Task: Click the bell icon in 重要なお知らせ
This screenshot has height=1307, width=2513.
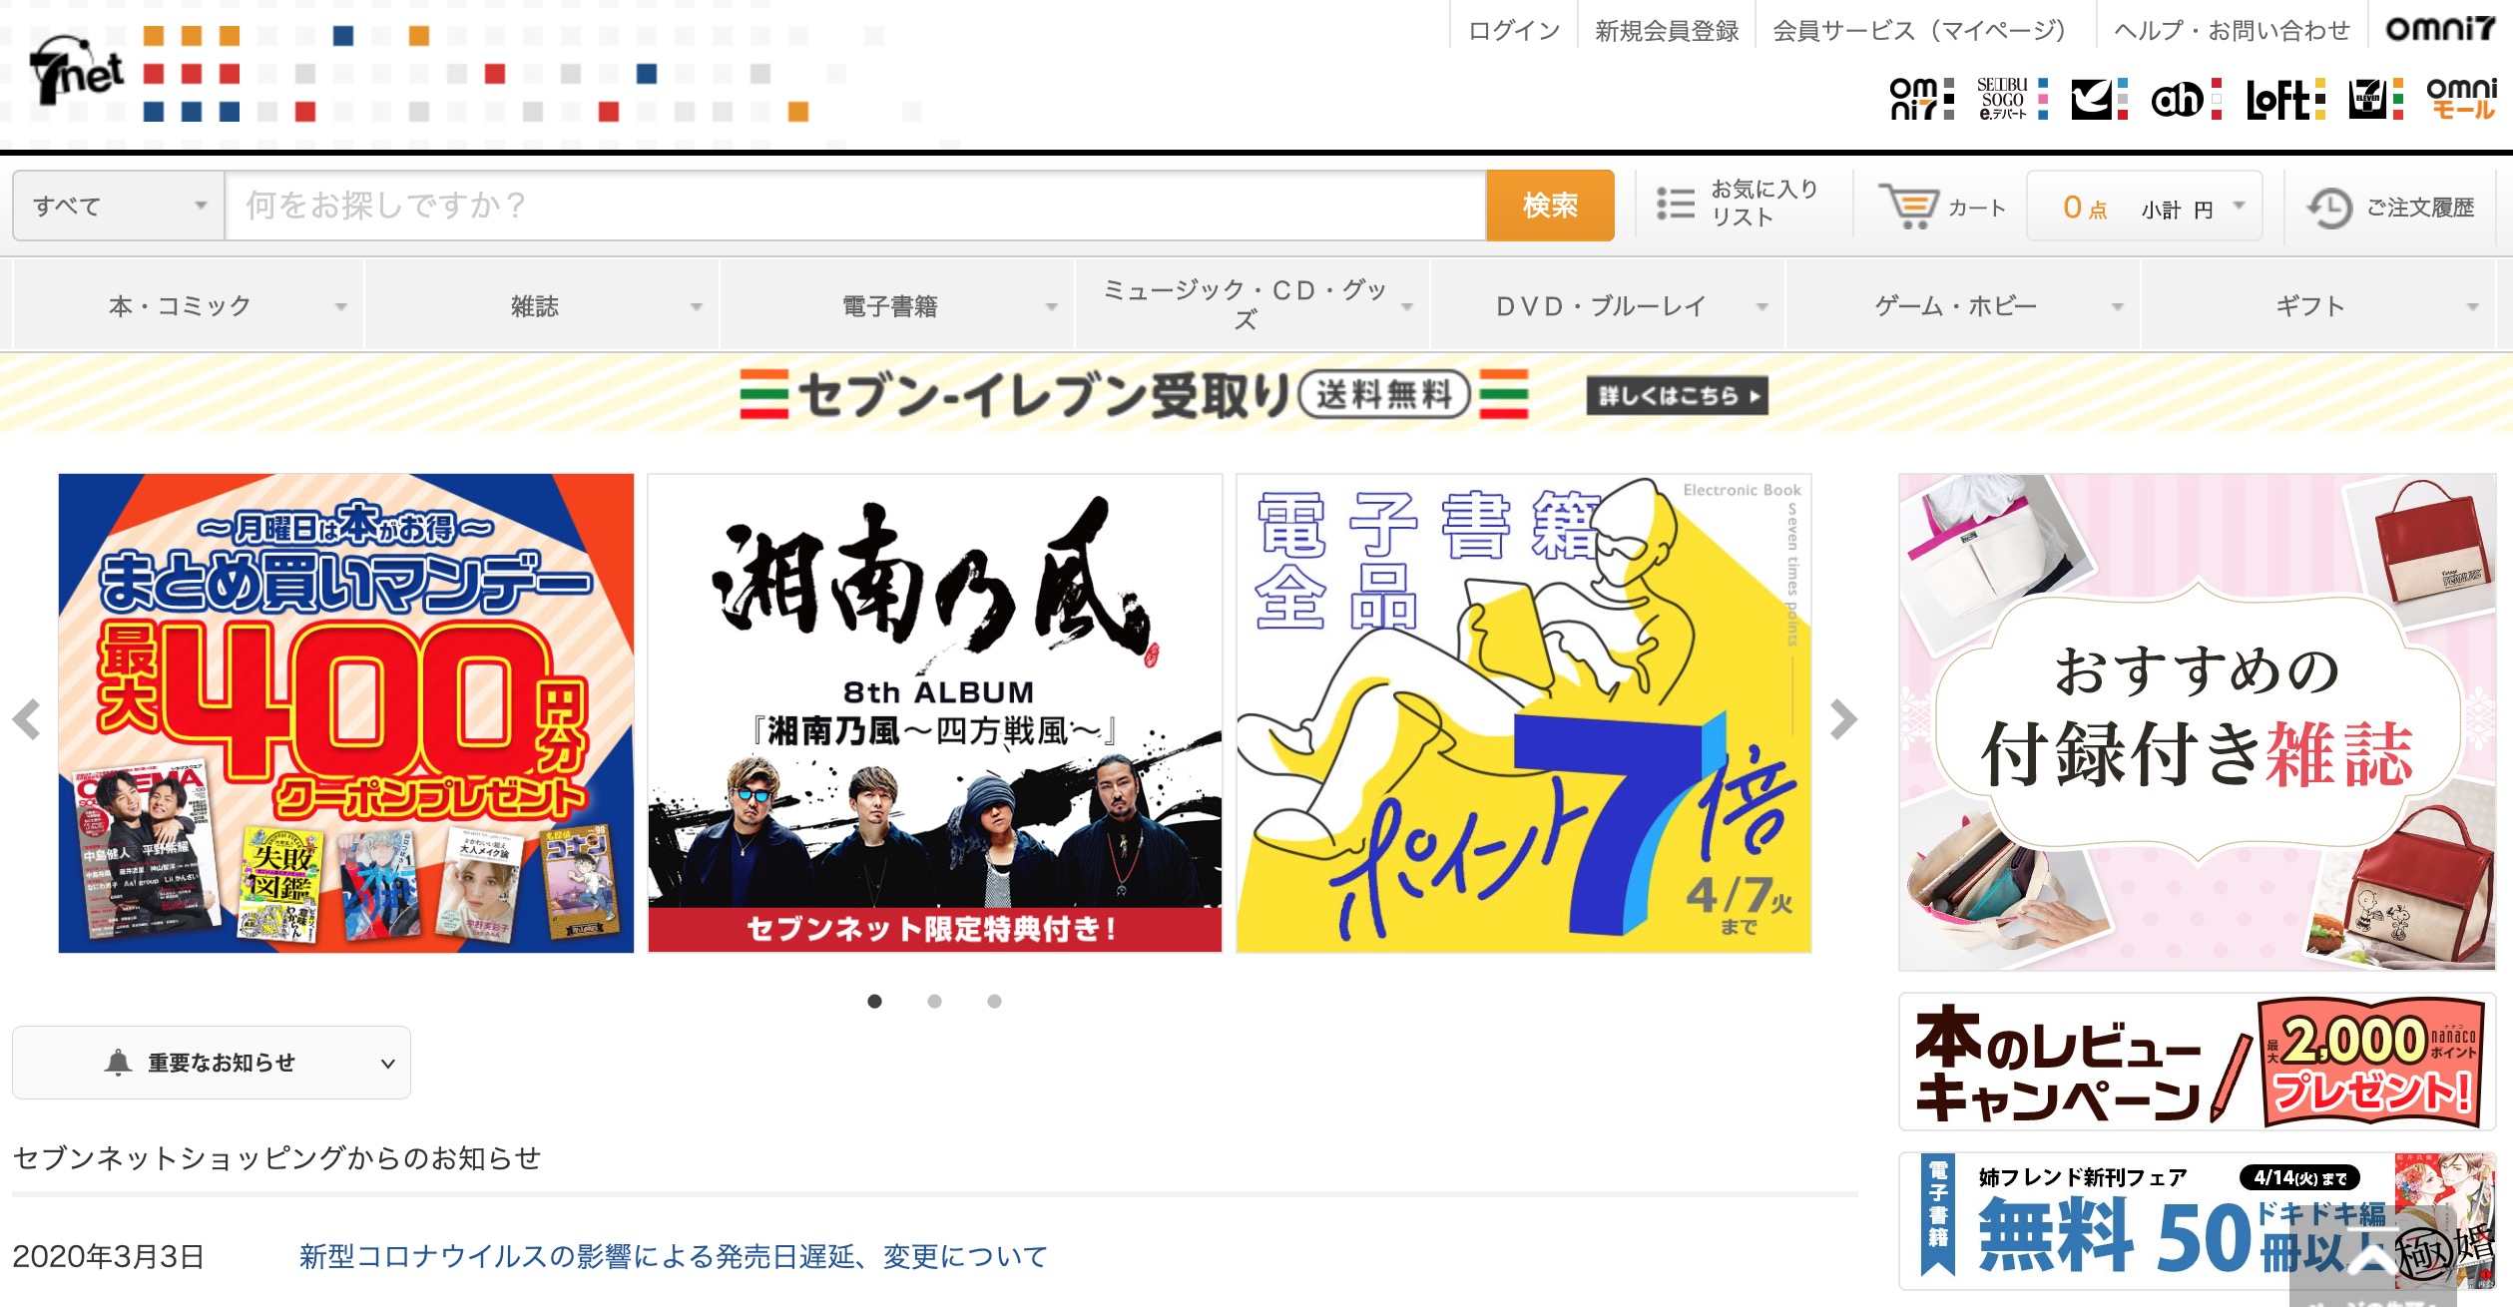Action: (x=118, y=1063)
